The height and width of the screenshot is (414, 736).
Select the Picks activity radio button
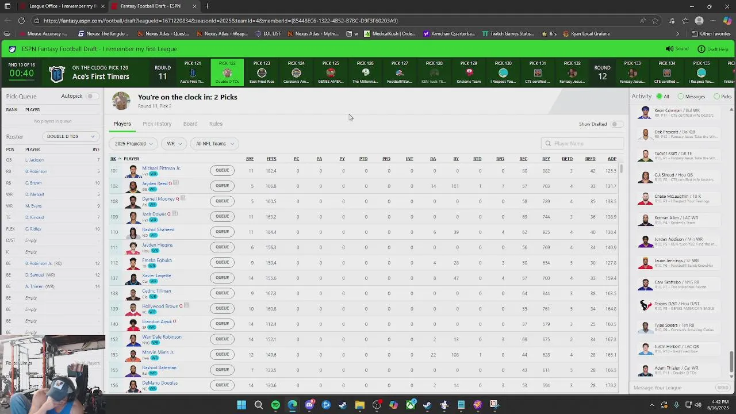(717, 97)
